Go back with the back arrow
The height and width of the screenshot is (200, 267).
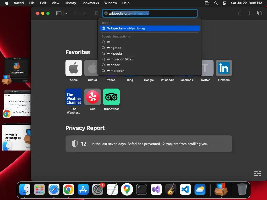(75, 13)
